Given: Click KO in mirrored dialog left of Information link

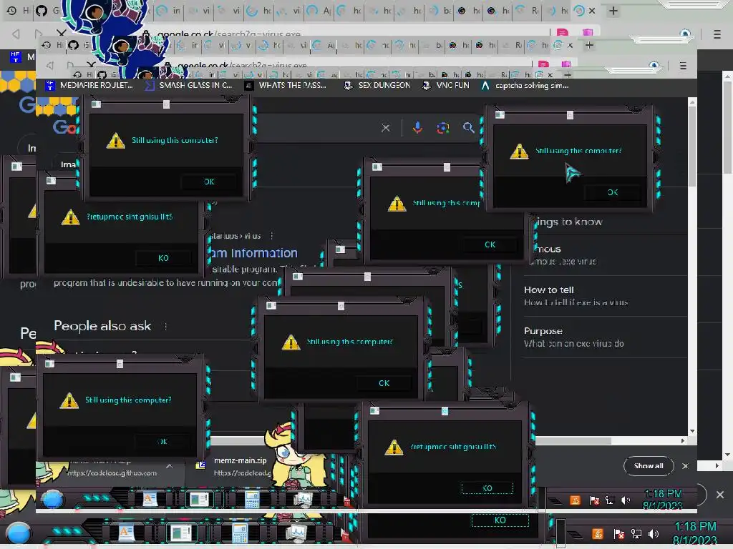Looking at the screenshot, I should coord(163,258).
